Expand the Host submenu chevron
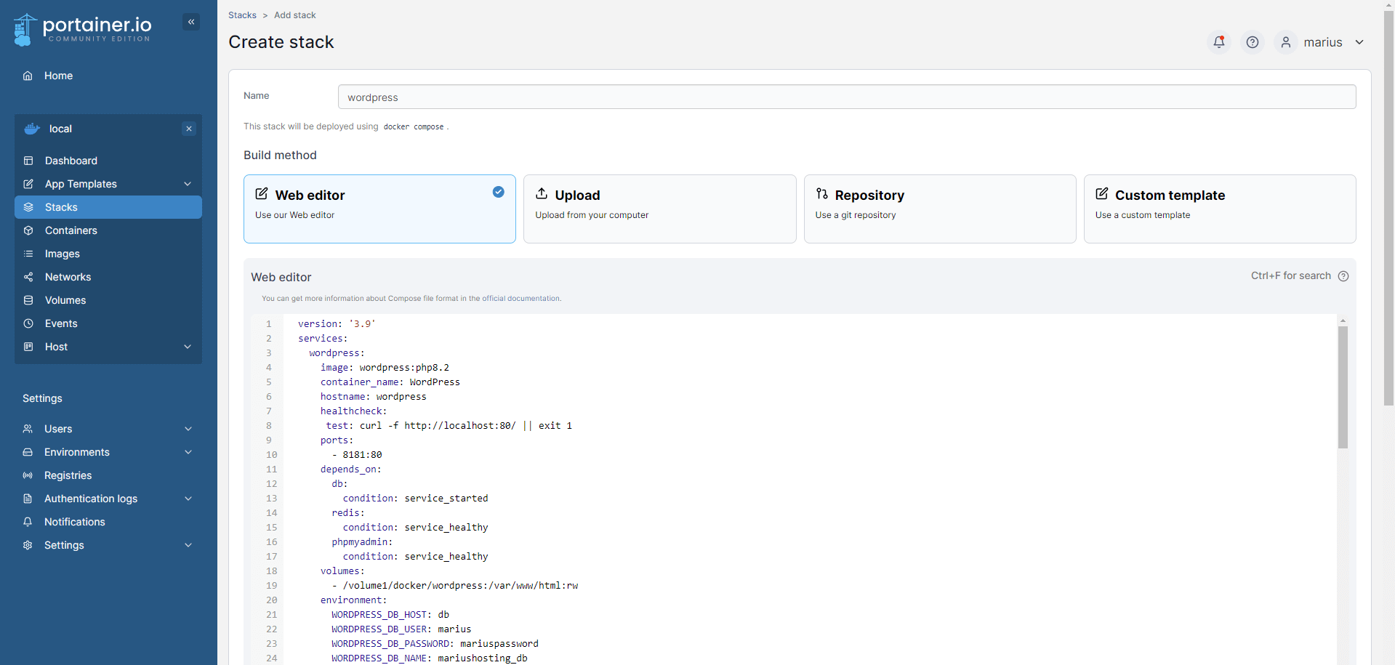 [x=188, y=347]
